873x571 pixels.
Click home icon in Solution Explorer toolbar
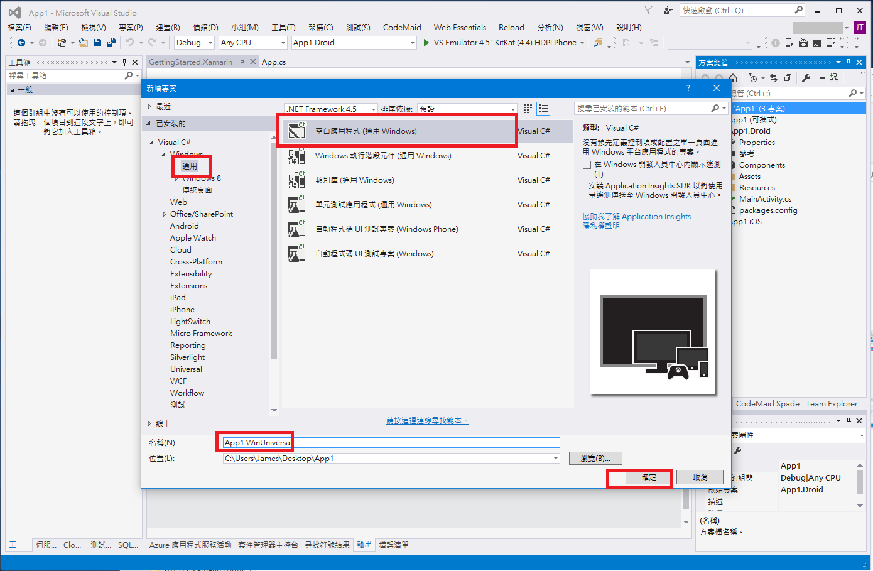click(x=734, y=78)
